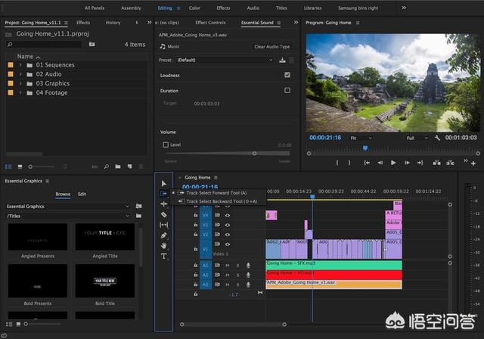Switch to the Assembly workspace

coord(131,8)
